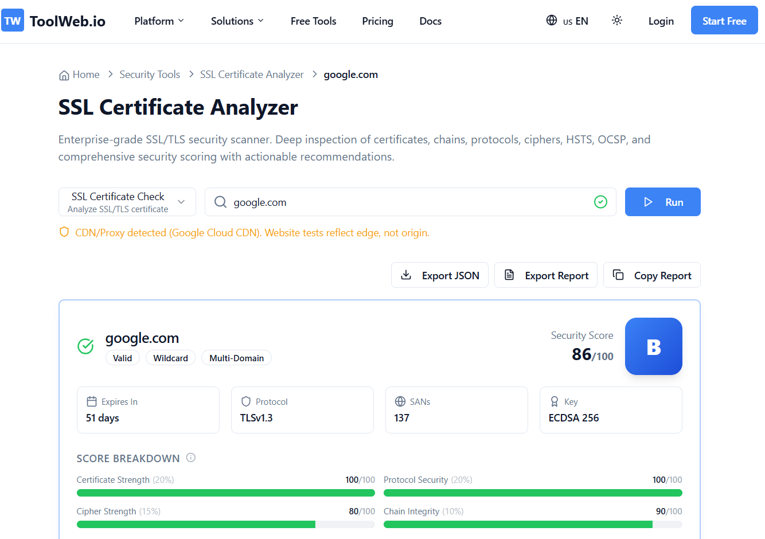This screenshot has width=765, height=539.
Task: Click the Login link
Action: (x=661, y=21)
